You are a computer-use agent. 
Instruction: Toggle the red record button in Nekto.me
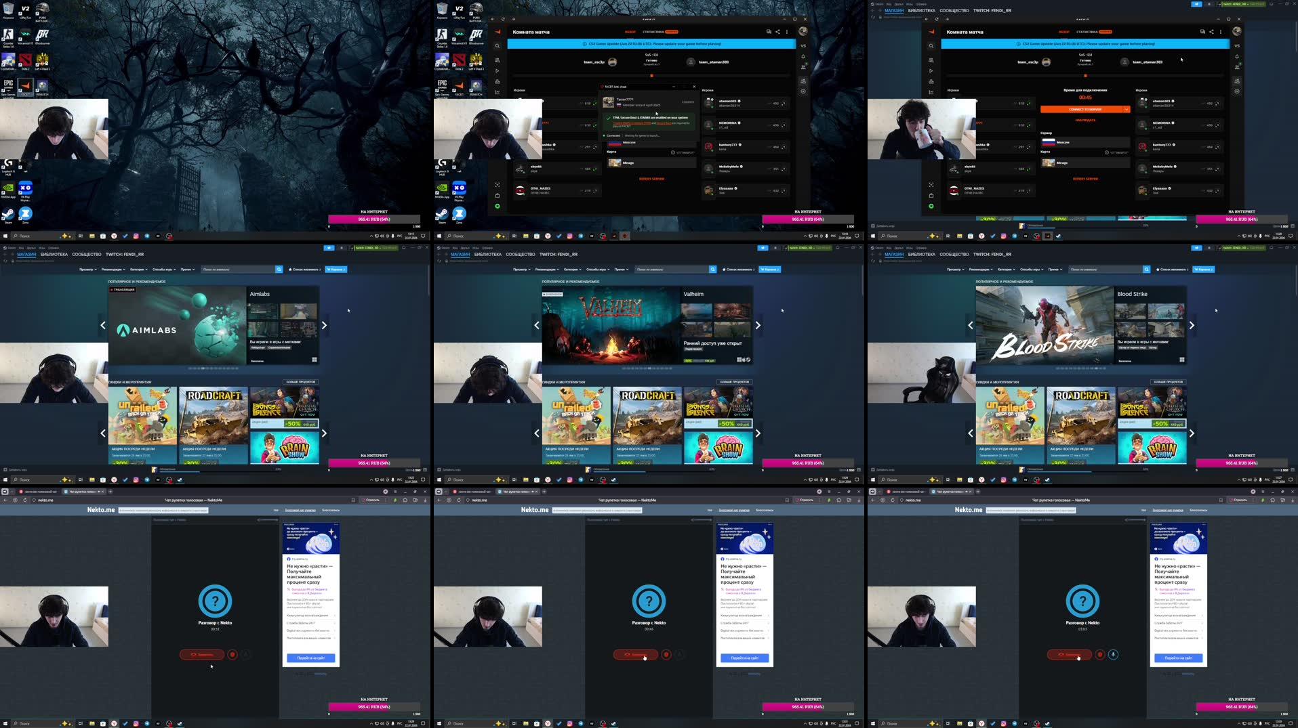click(x=1099, y=654)
